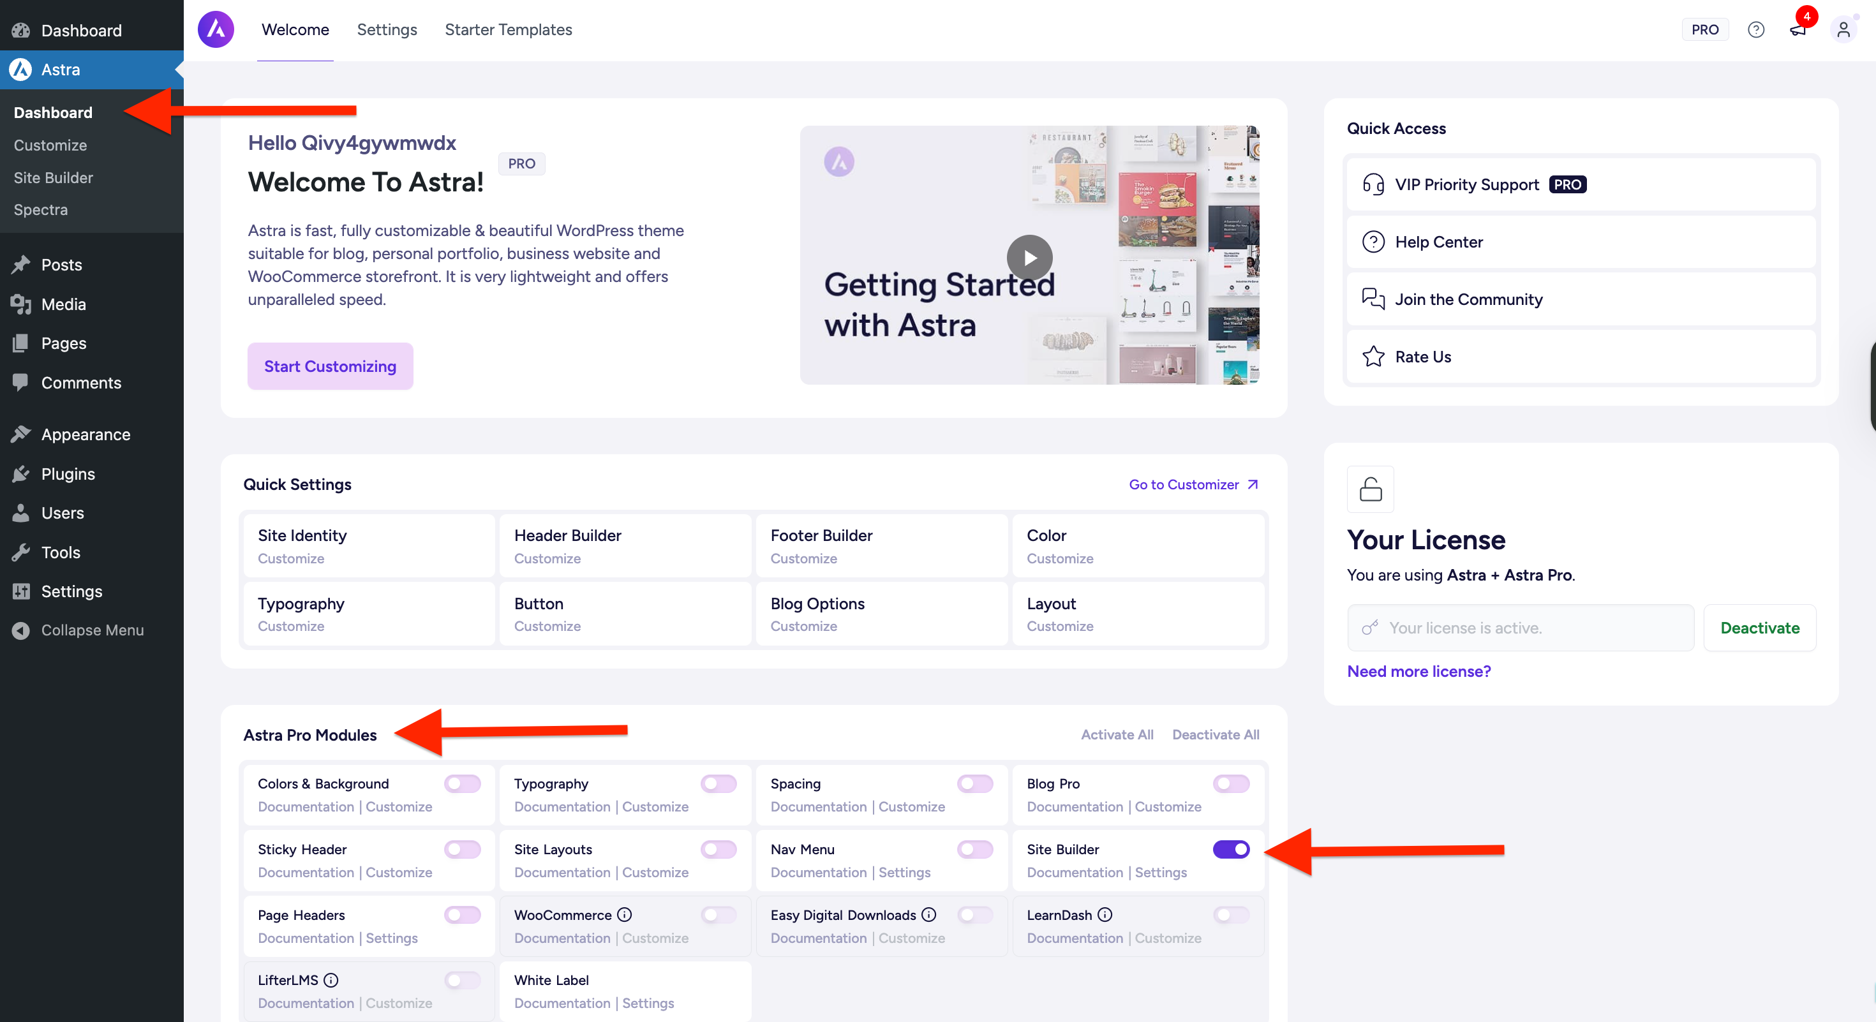
Task: Open Spectra in Astra submenu
Action: coord(41,210)
